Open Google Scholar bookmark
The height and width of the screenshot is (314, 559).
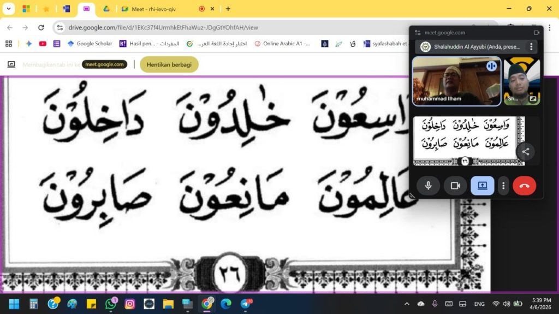pos(90,44)
